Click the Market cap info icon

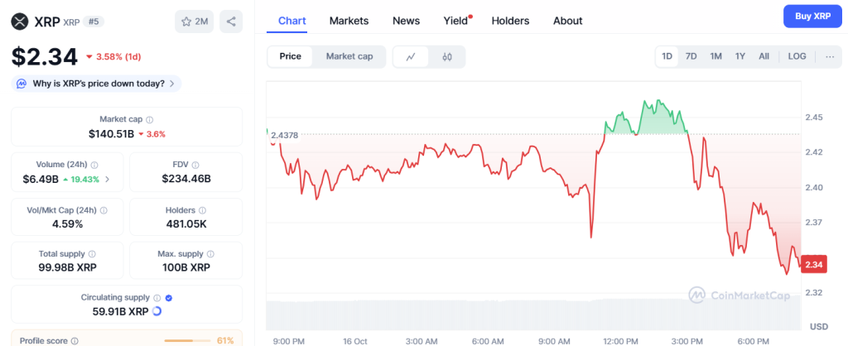[149, 119]
